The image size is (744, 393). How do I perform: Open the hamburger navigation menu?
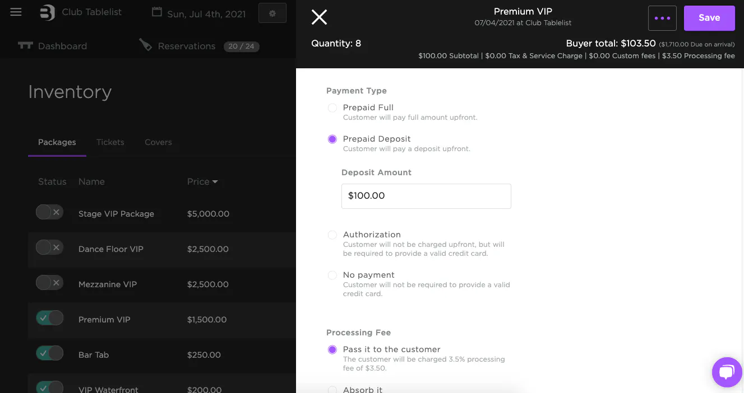tap(16, 12)
